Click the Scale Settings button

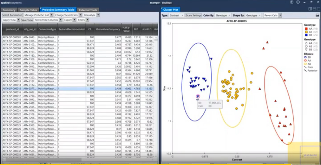click(194, 15)
